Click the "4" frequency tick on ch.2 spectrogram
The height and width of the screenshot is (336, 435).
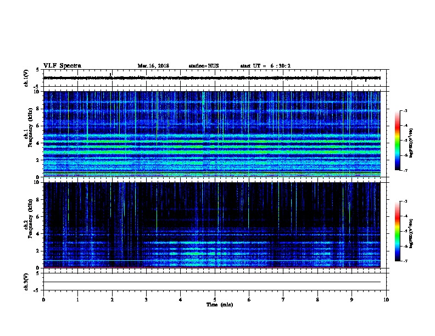click(38, 234)
